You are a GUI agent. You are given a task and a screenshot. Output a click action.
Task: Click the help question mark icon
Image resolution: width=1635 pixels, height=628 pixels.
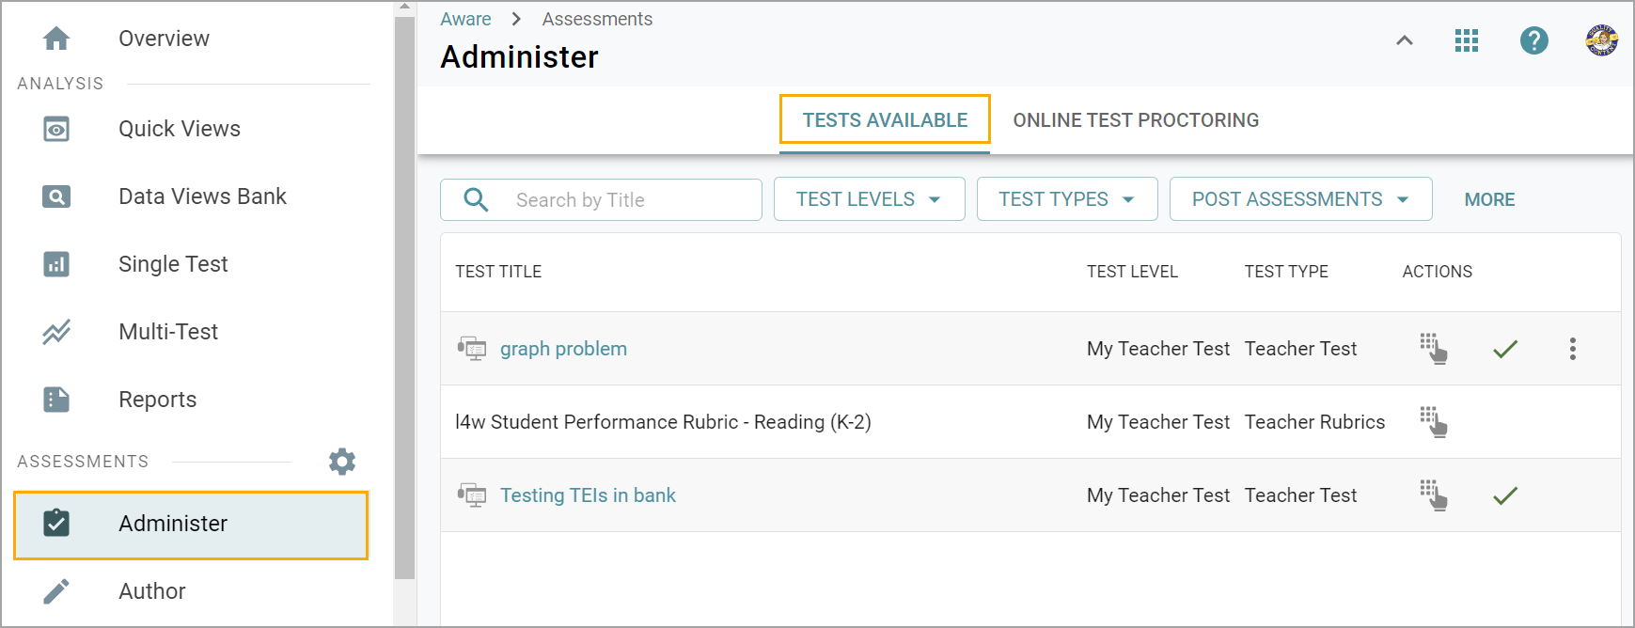(x=1533, y=40)
